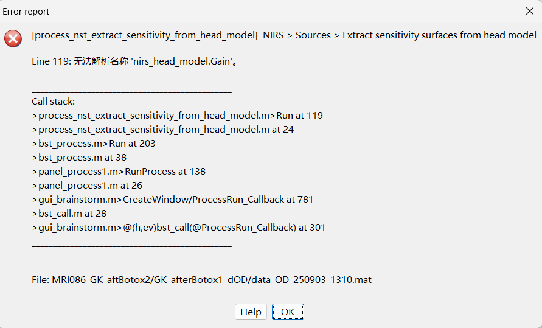Close the Error report dialog
Screen dimensions: 542x328
tap(530, 11)
